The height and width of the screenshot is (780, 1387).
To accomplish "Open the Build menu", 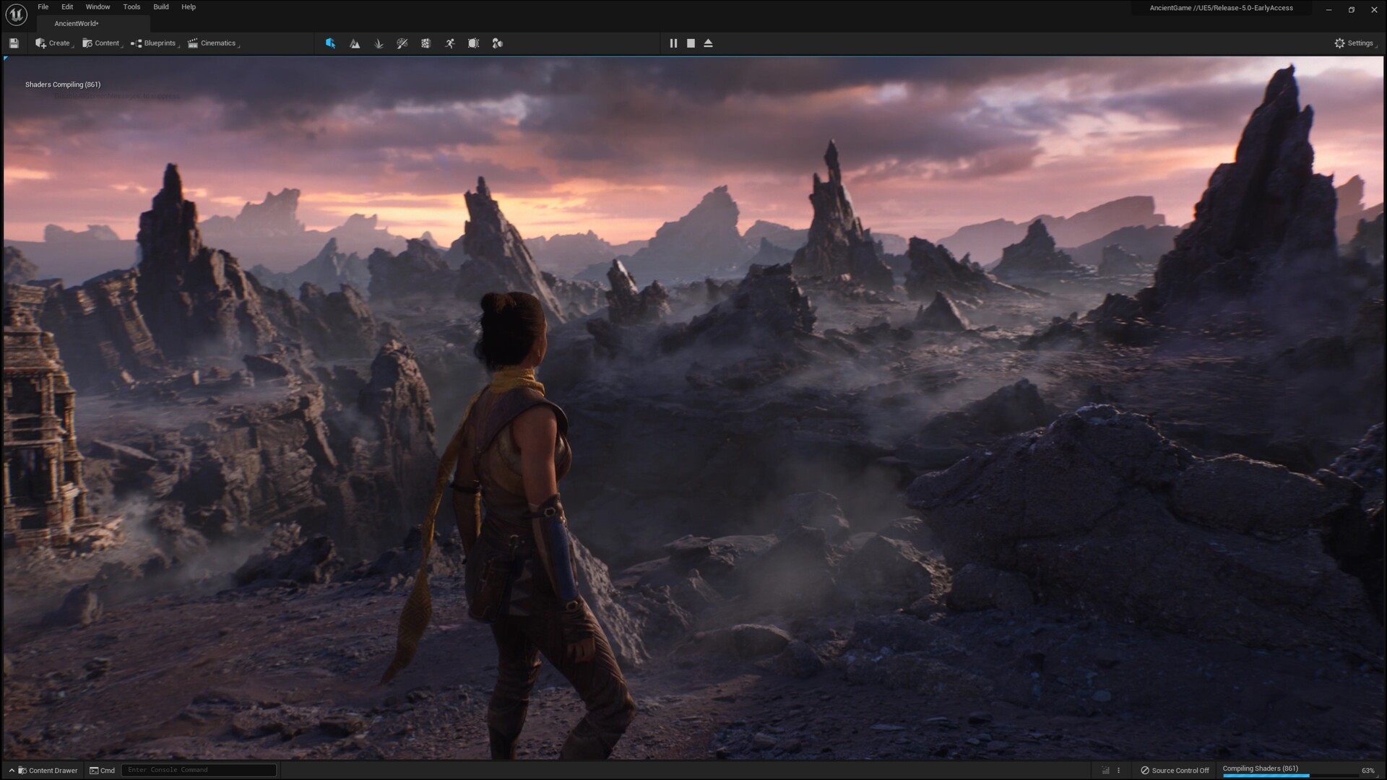I will [x=160, y=6].
